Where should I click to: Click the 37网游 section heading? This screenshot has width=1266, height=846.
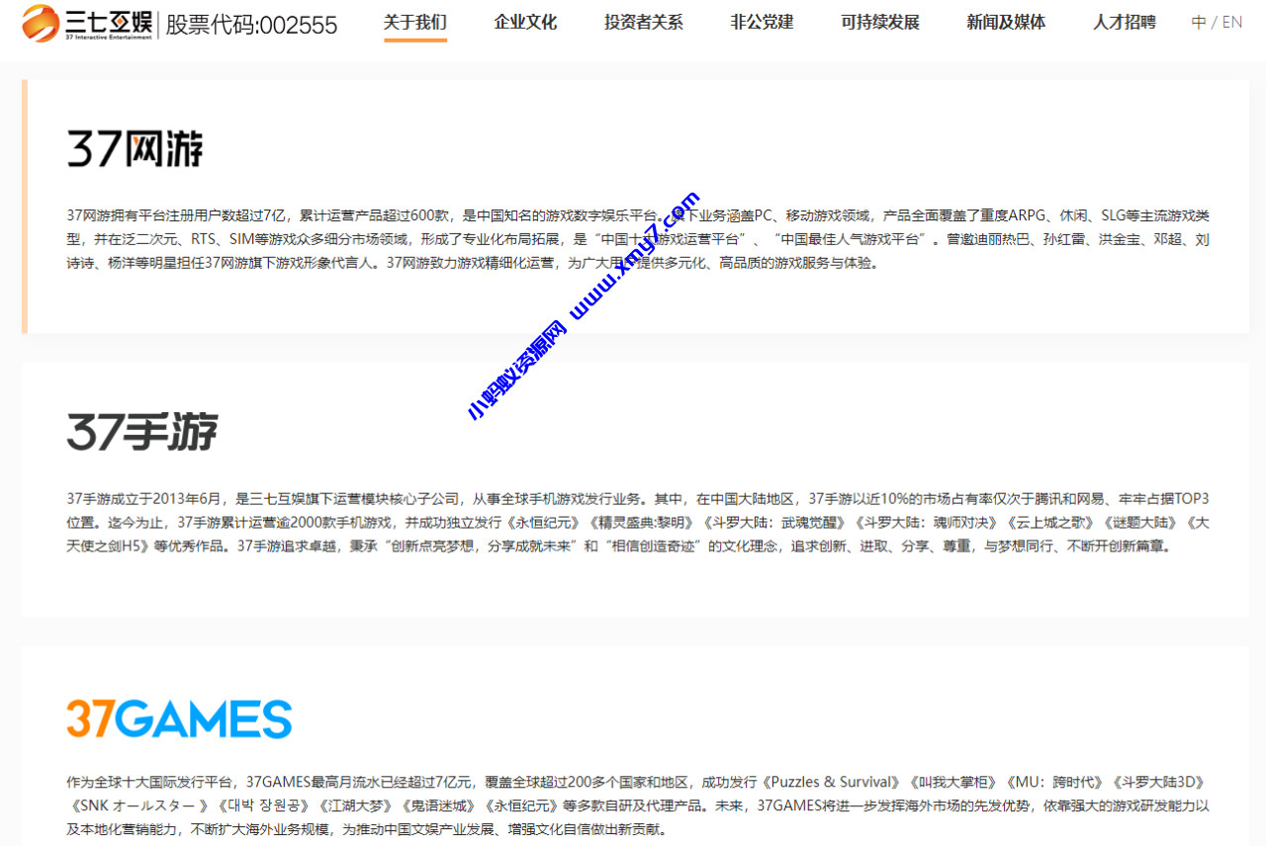[x=136, y=148]
